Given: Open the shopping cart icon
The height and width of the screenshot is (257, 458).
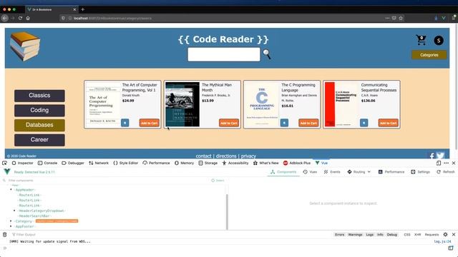Looking at the screenshot, I should (421, 40).
